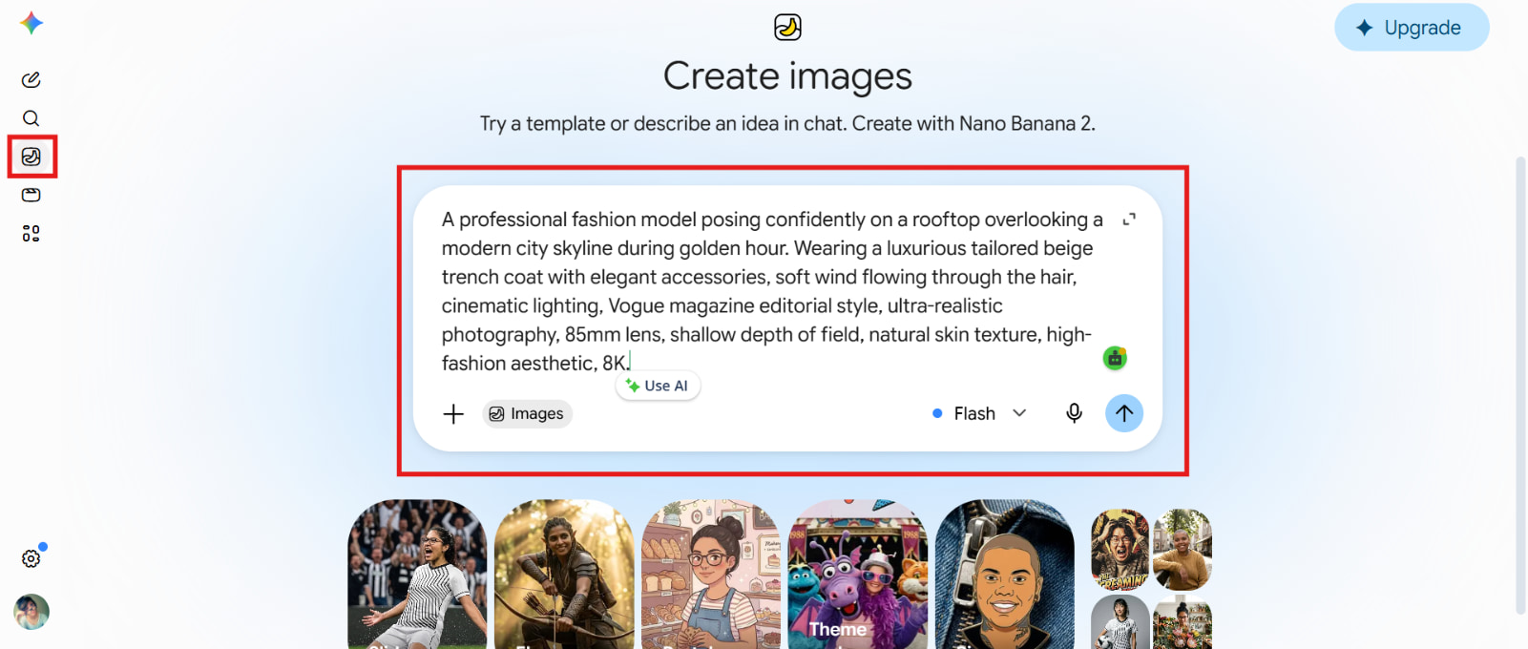
Task: Open the Create images sidebar icon
Action: (31, 157)
